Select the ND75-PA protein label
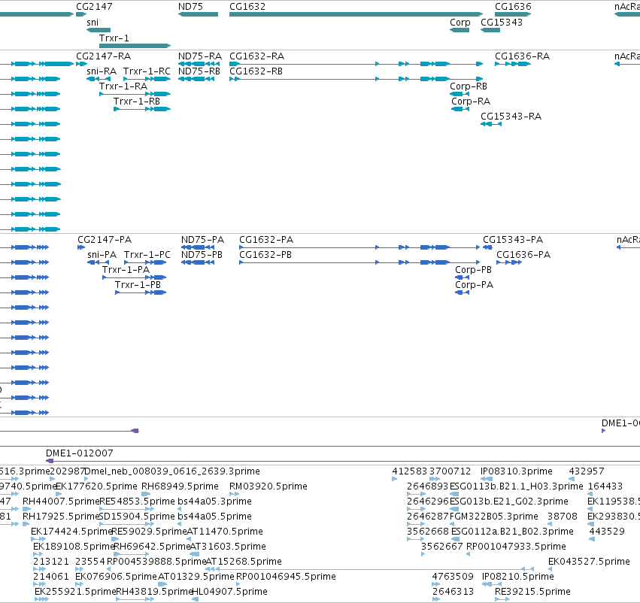The width and height of the screenshot is (640, 603). tap(202, 240)
